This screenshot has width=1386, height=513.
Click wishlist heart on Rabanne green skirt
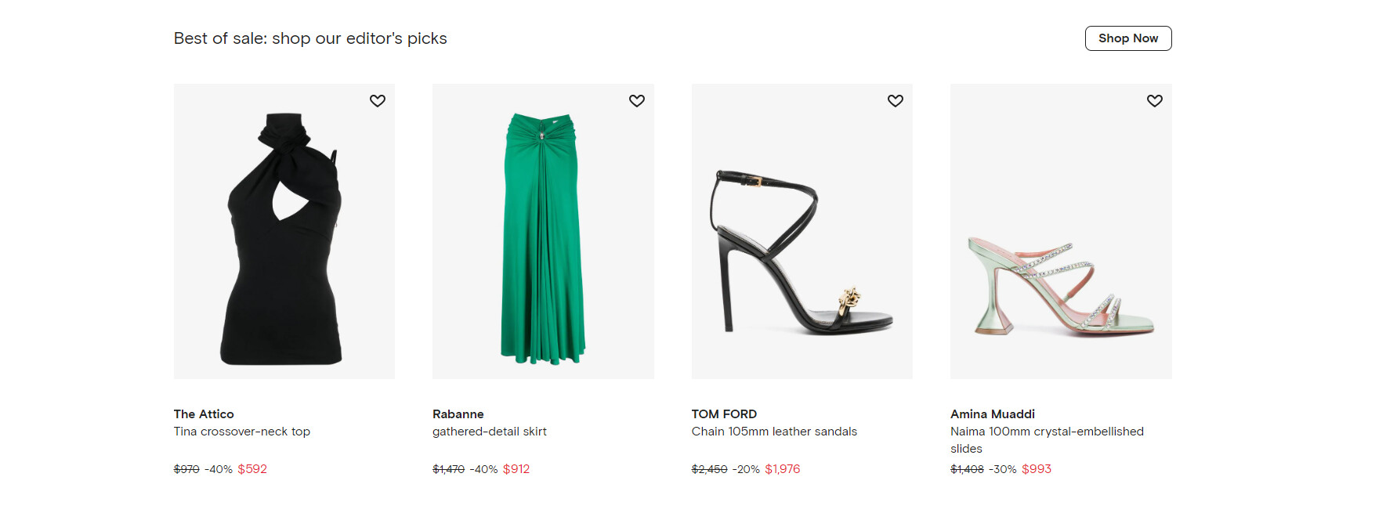637,101
